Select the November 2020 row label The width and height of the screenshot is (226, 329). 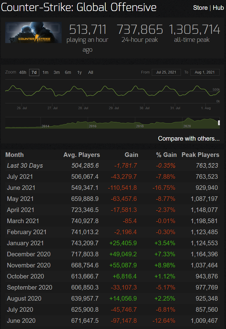pos(29,265)
